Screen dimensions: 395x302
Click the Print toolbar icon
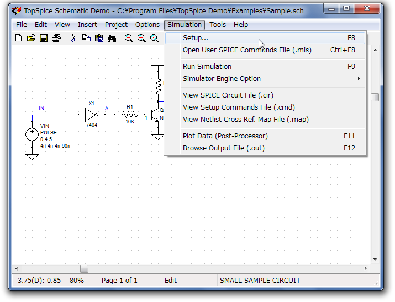56,38
